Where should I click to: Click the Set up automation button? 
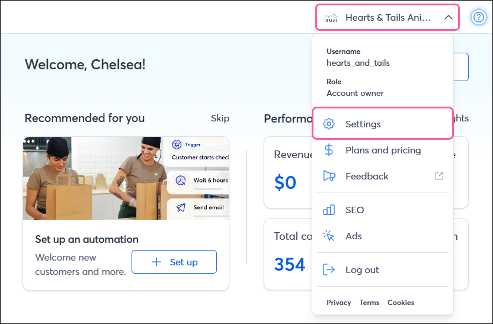[174, 262]
